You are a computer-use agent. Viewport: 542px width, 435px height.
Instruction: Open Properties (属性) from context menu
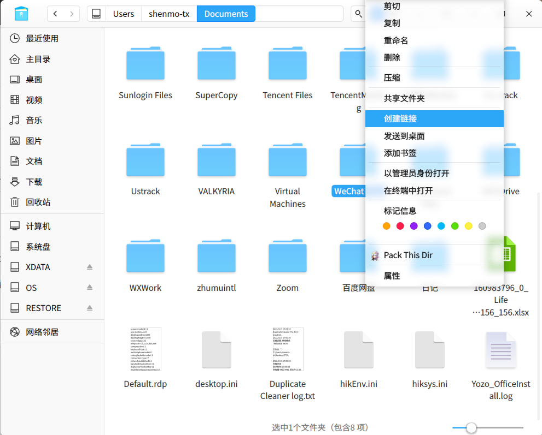click(434, 276)
